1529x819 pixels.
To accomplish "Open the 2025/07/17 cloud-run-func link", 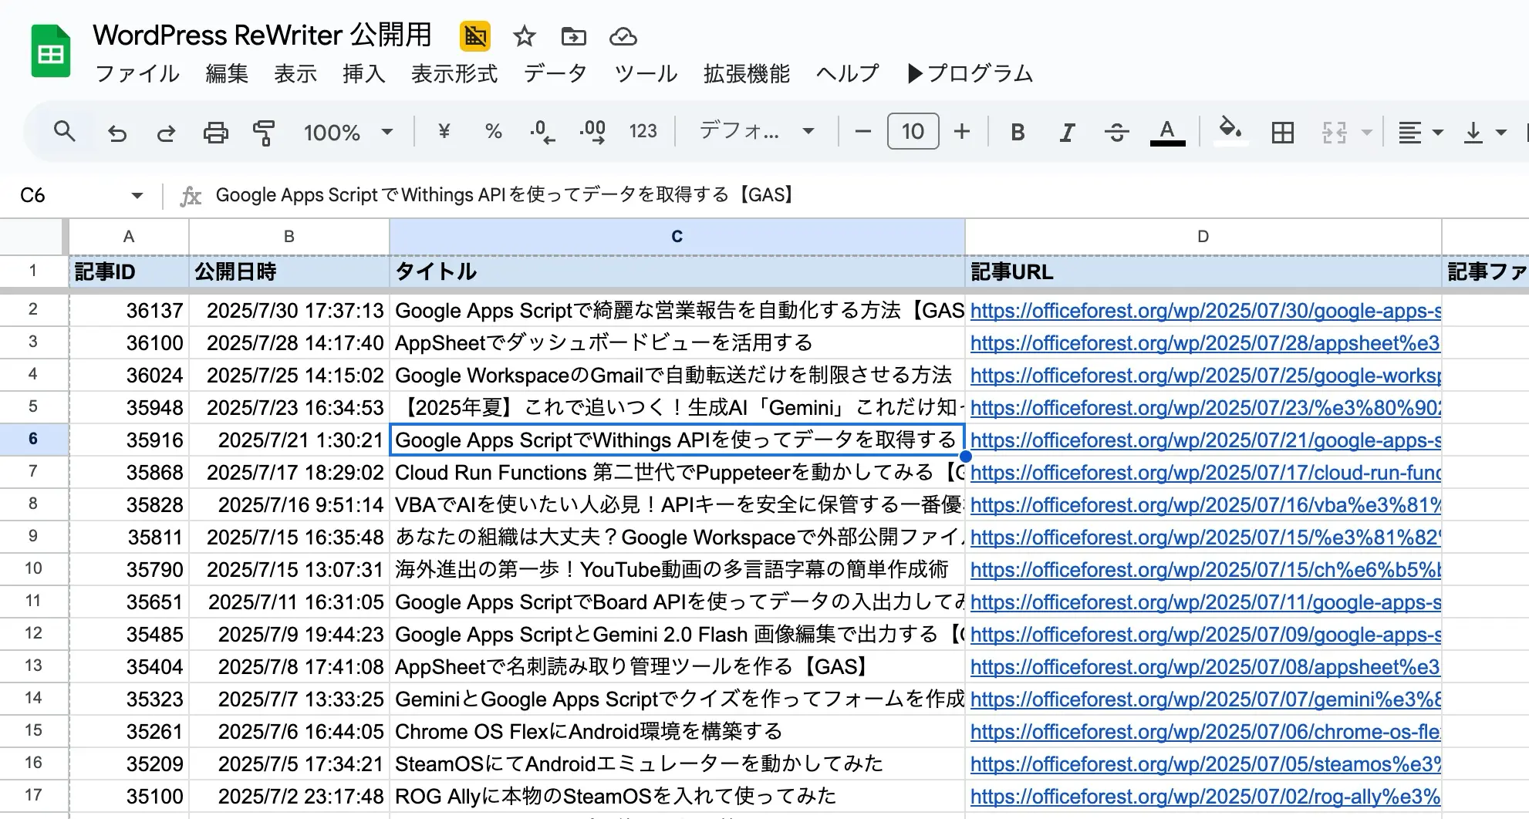I will click(1205, 473).
